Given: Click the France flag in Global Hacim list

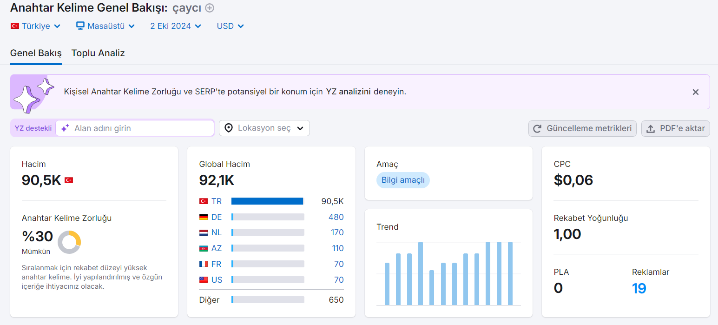Looking at the screenshot, I should 203,264.
